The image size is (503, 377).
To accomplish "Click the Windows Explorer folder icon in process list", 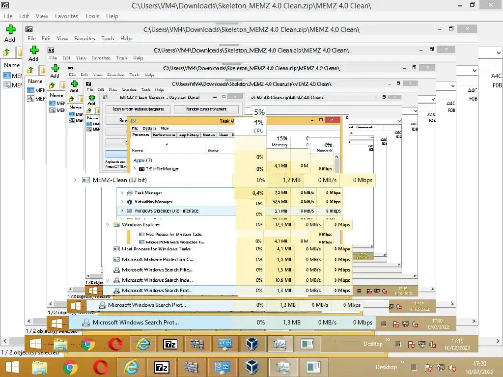I will 117,225.
